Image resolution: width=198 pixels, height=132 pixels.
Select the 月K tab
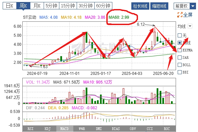pyautogui.click(x=37, y=6)
